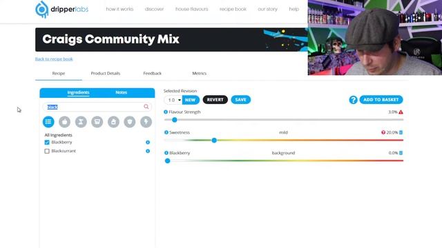Image resolution: width=442 pixels, height=248 pixels.
Task: Click the sixth grey ingredient category icon
Action: point(130,122)
